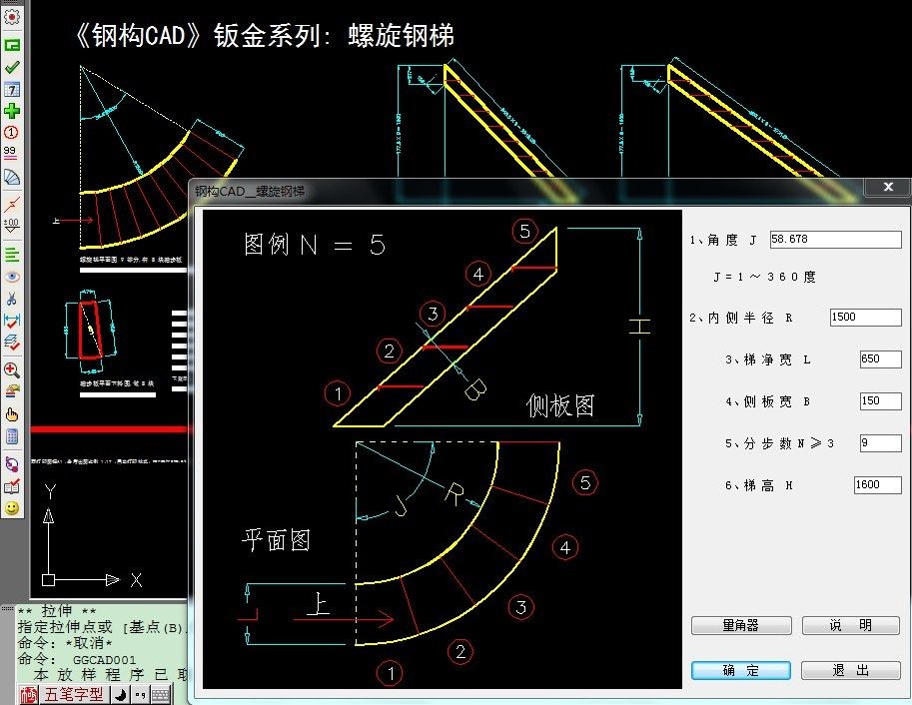The image size is (912, 705).
Task: Click the green window-frame icon
Action: (12, 44)
